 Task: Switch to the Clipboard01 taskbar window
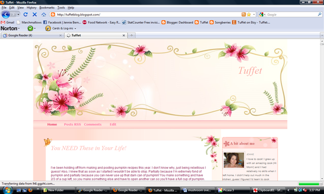(x=269, y=190)
